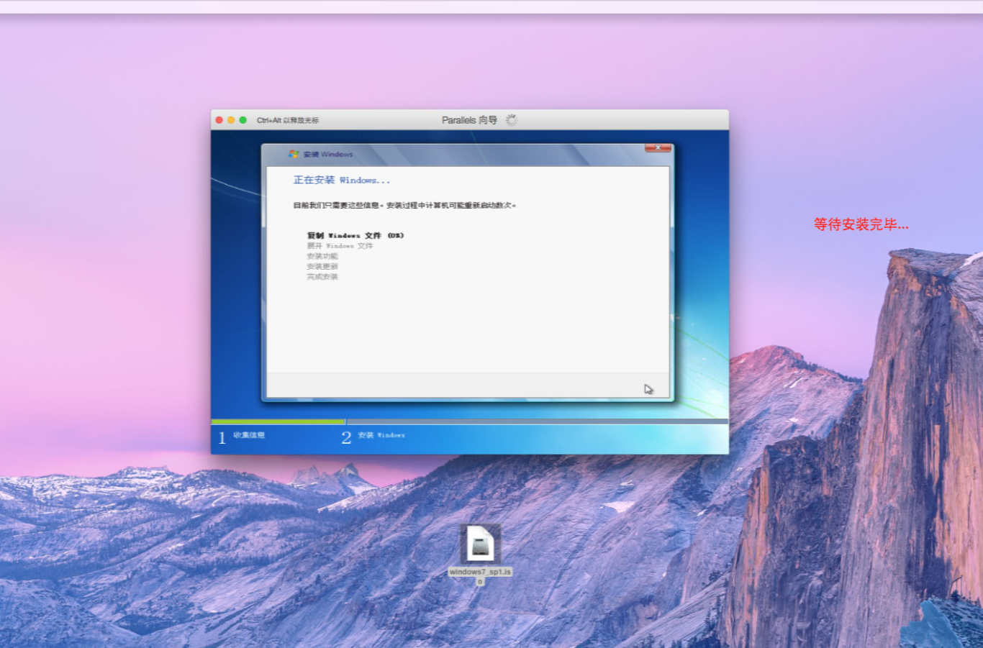Select the 展开 Windows 文件 step
Screen dimensions: 983x648
pos(340,246)
